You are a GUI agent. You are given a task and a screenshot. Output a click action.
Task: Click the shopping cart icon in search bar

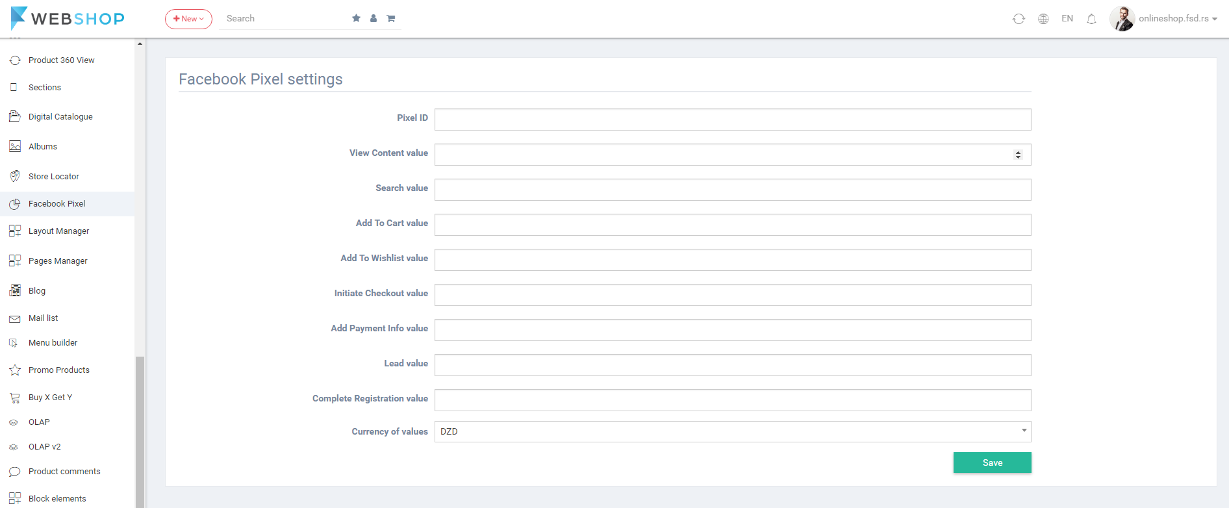pos(391,18)
